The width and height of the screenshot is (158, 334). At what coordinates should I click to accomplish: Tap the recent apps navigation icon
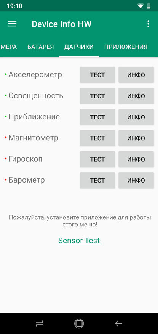(x=40, y=324)
